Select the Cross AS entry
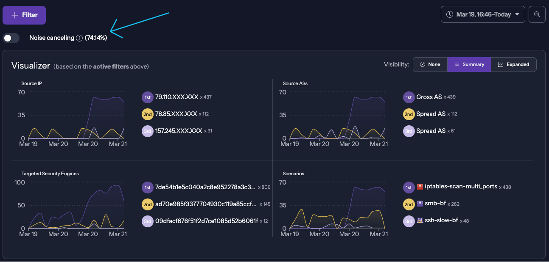The width and height of the screenshot is (549, 262). (429, 97)
